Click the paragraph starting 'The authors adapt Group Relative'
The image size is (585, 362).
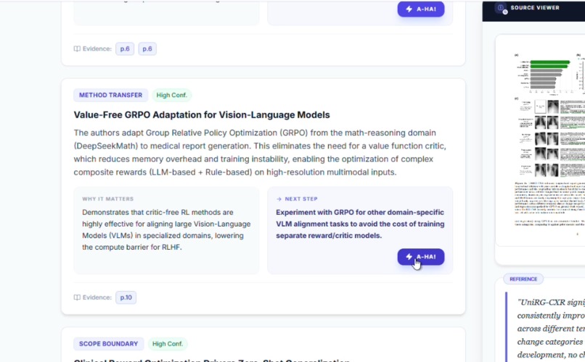(x=260, y=153)
